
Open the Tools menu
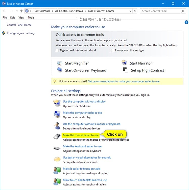point(31,17)
